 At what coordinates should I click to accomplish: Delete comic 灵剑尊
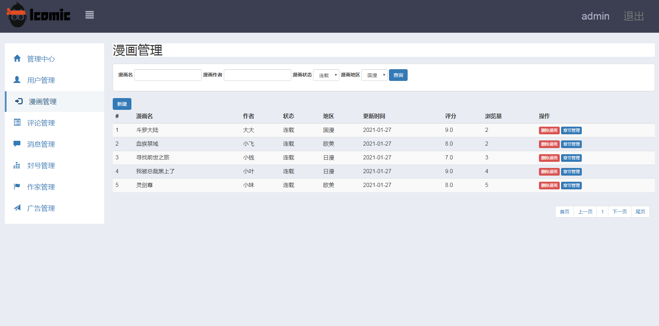(549, 186)
